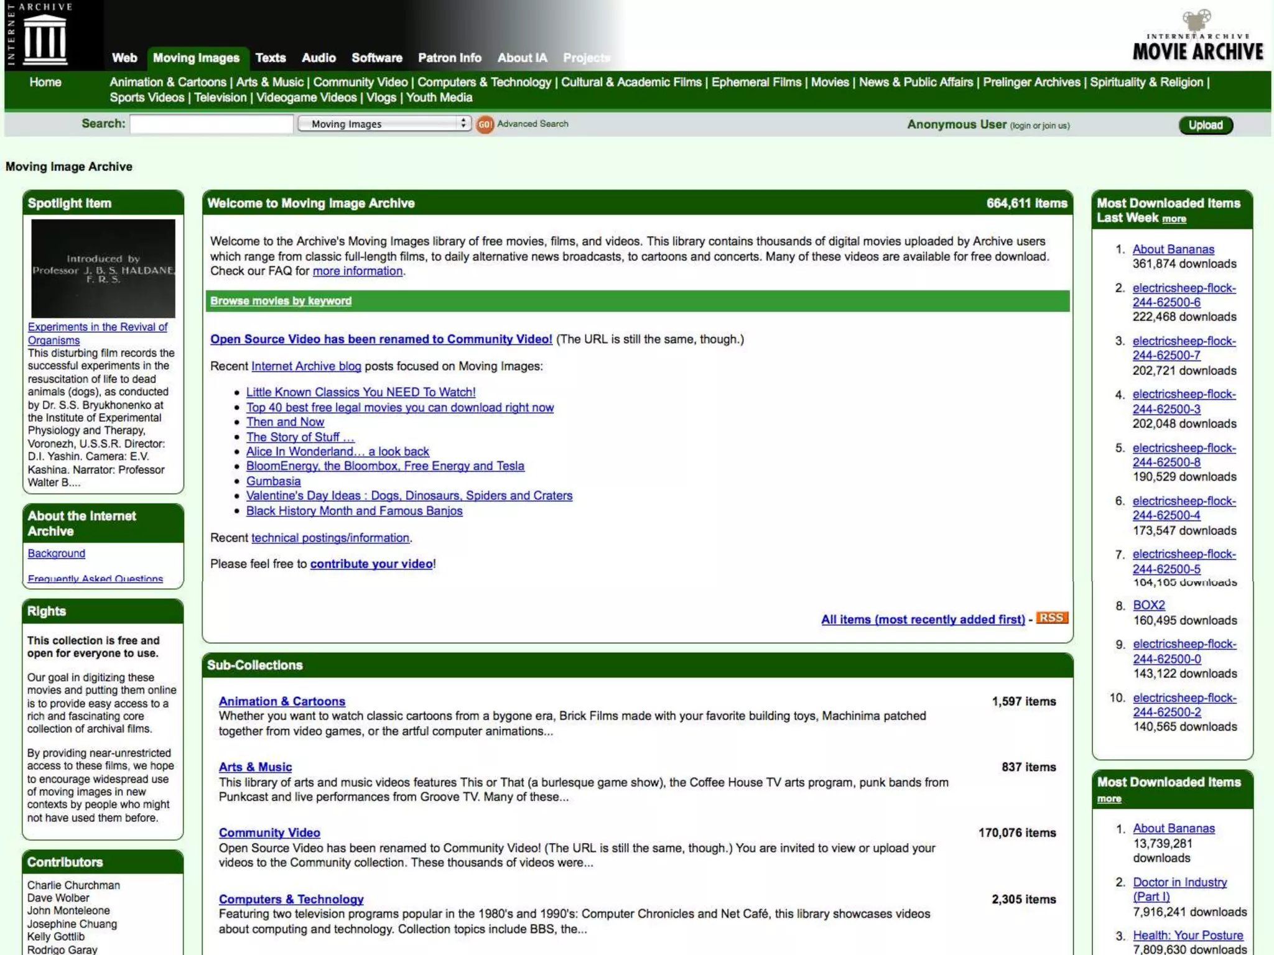Open the Browse movies by keyword link
The width and height of the screenshot is (1274, 955).
click(x=281, y=301)
